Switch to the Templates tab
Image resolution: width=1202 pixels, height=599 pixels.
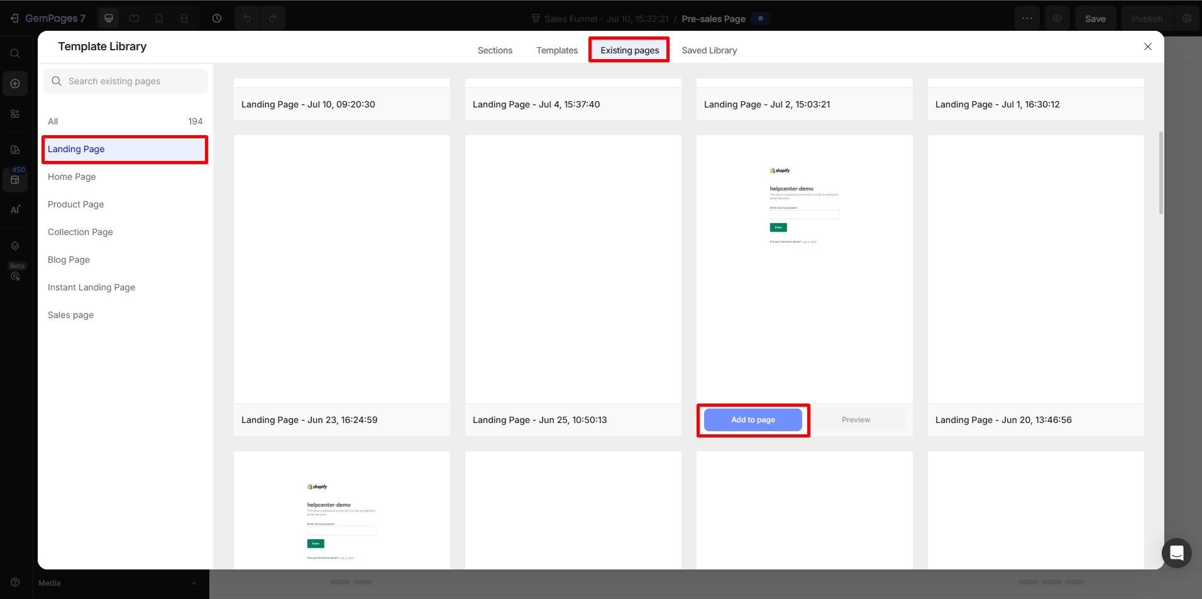click(x=556, y=50)
